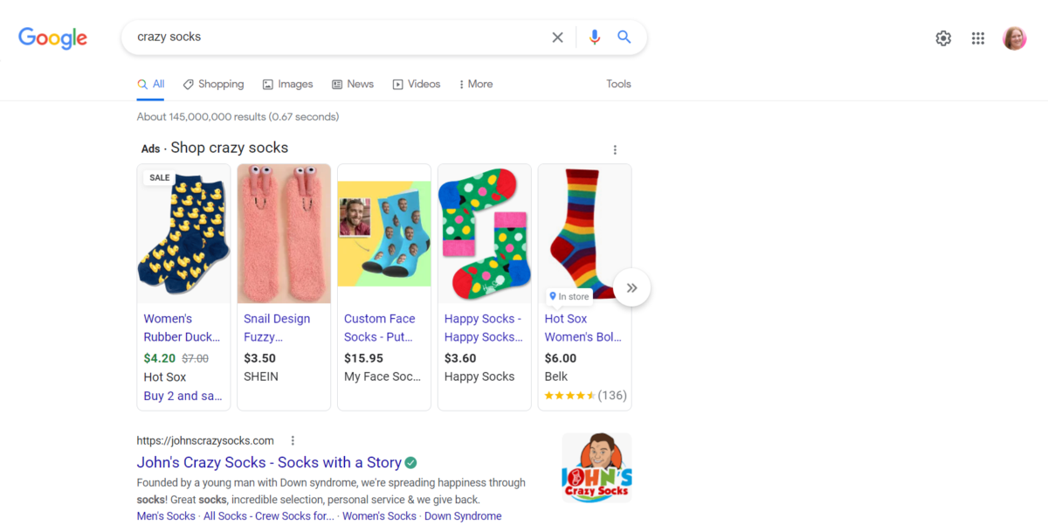Open the News results tab
This screenshot has width=1048, height=532.
pos(353,84)
